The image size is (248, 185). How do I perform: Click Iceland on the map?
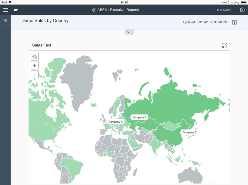[94, 105]
